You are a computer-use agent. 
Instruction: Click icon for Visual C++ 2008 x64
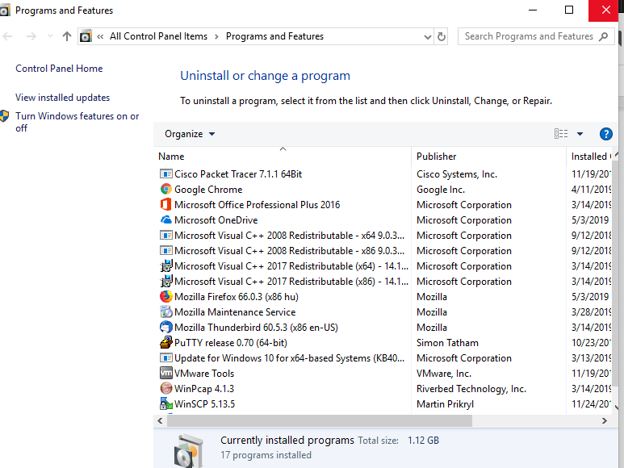166,236
